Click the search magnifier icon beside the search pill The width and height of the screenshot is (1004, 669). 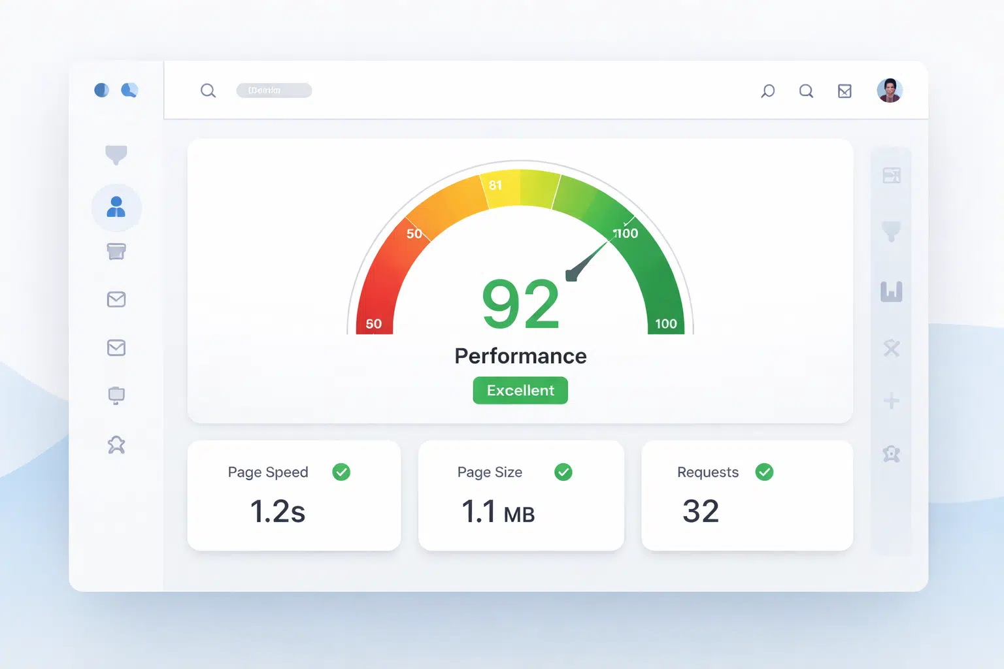[208, 91]
